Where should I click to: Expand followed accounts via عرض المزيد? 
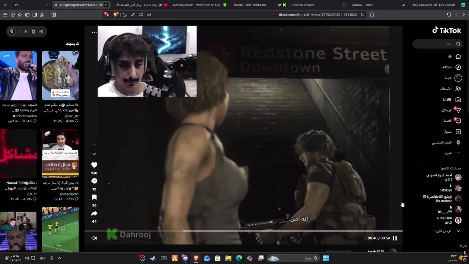448,231
